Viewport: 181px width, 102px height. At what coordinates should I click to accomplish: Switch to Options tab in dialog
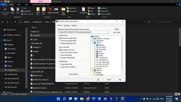point(74,25)
